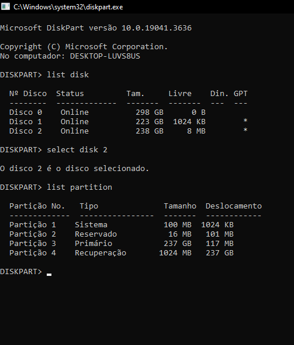Click the GPT asterisk for Disco 1
294x345 pixels.
tap(245, 121)
